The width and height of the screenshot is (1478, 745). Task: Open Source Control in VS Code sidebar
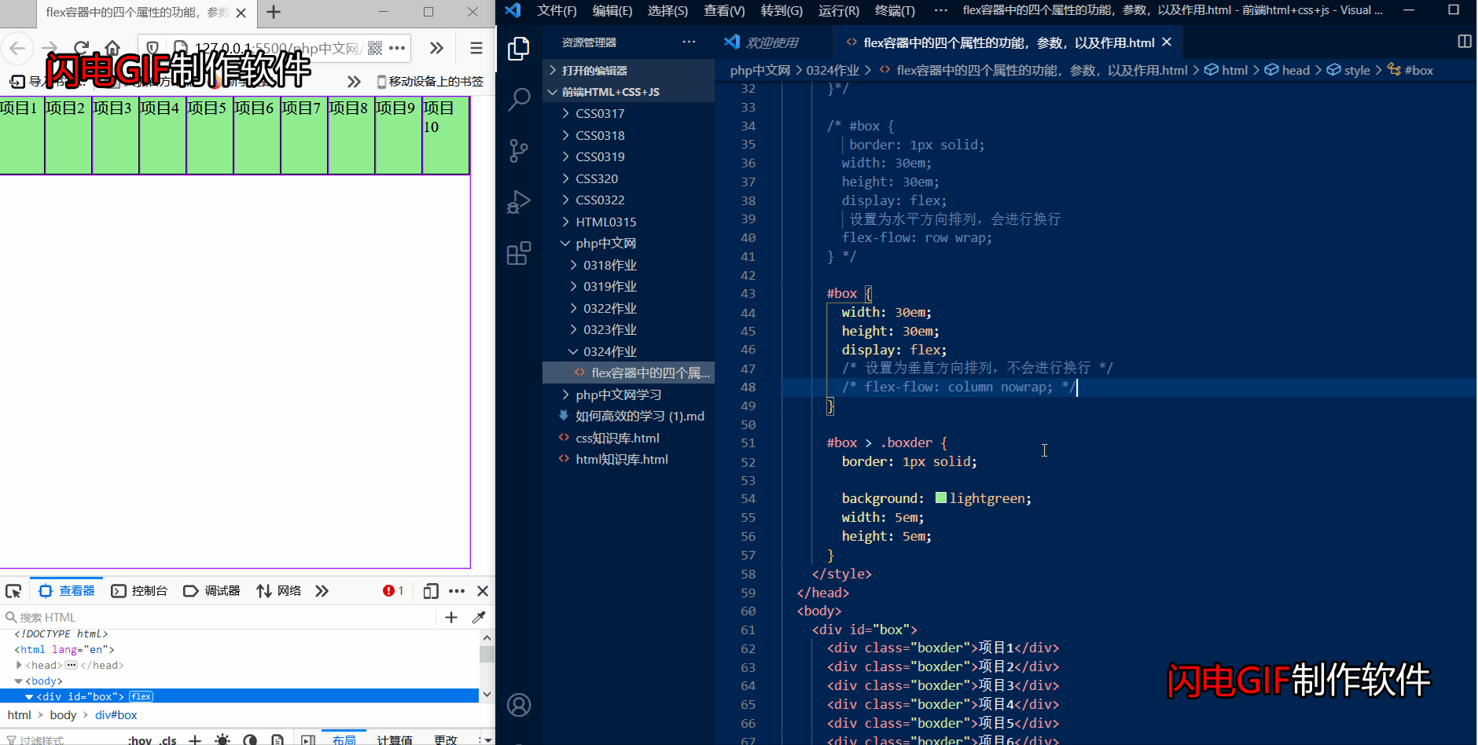click(x=518, y=150)
